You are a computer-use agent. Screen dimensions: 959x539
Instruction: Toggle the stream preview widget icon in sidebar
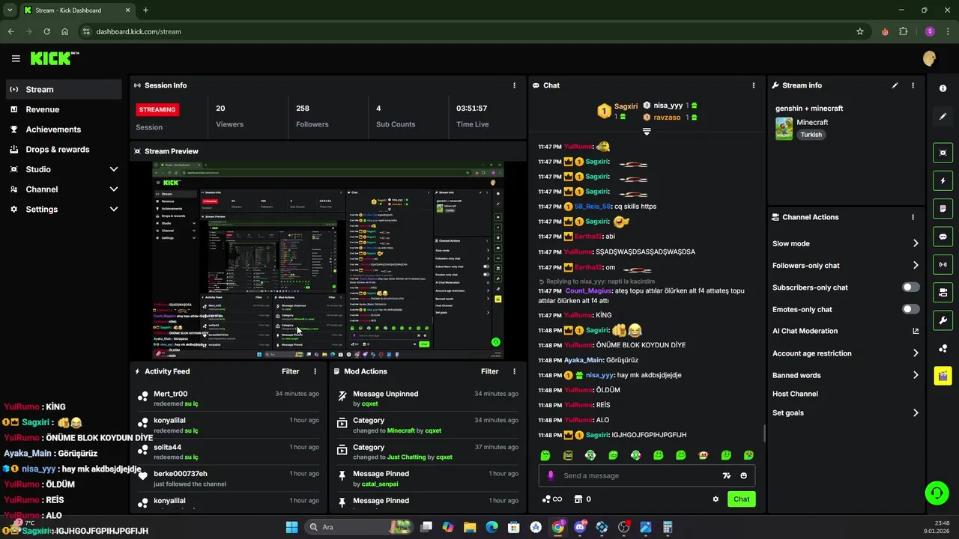click(943, 153)
